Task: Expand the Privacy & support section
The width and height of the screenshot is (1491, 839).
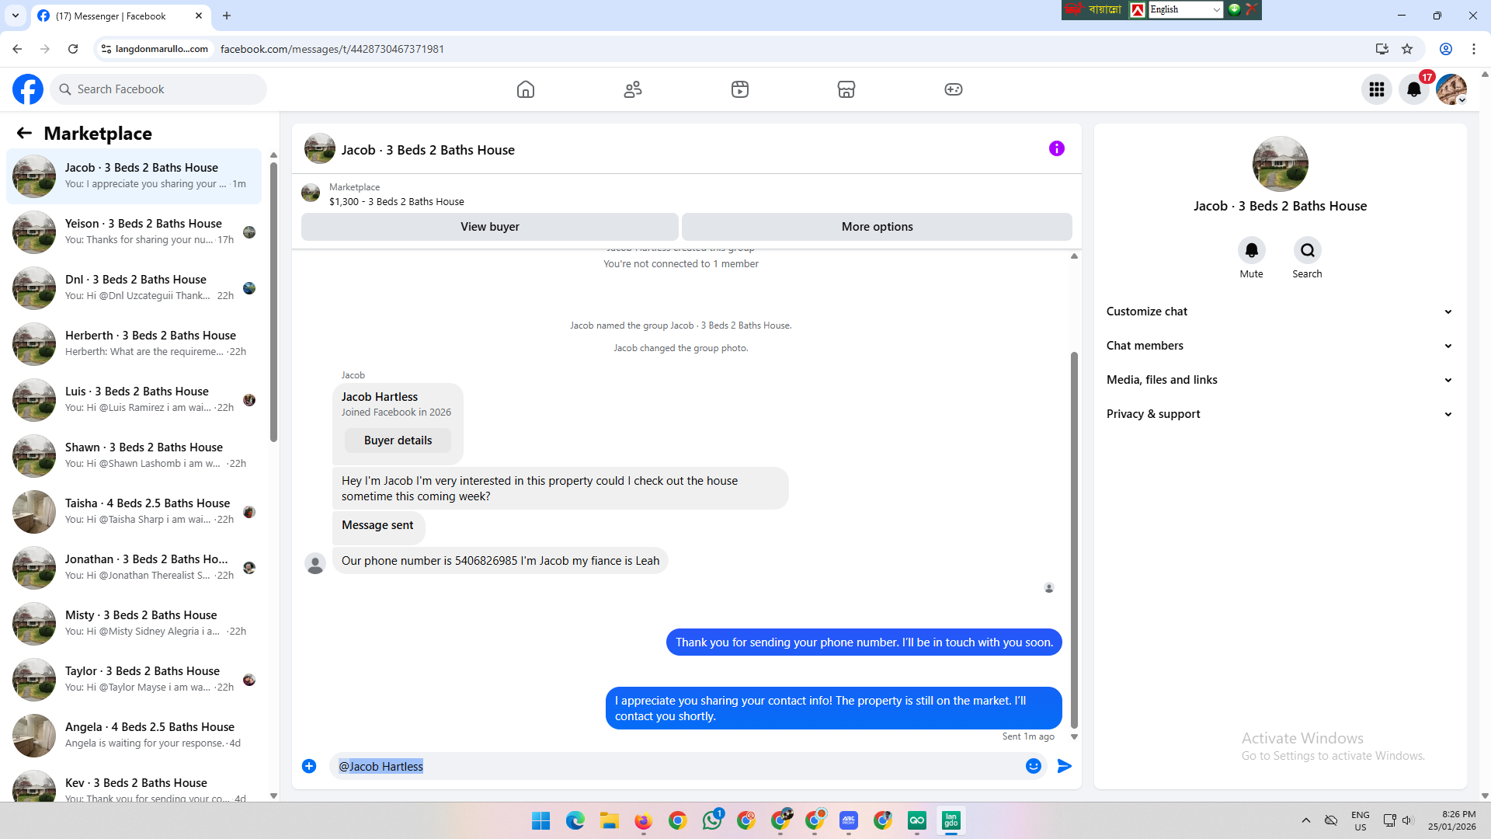Action: [1280, 414]
